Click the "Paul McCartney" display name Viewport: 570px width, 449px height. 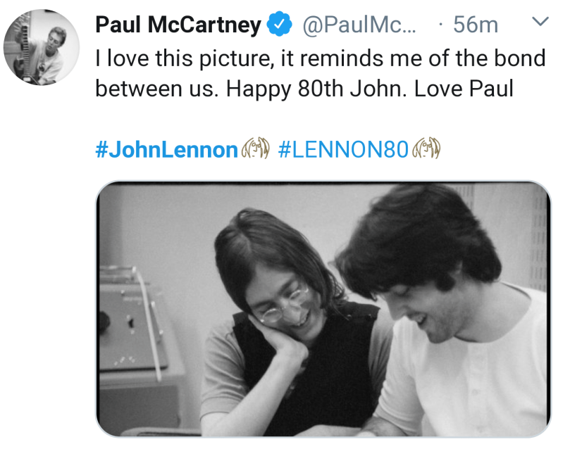(x=178, y=26)
